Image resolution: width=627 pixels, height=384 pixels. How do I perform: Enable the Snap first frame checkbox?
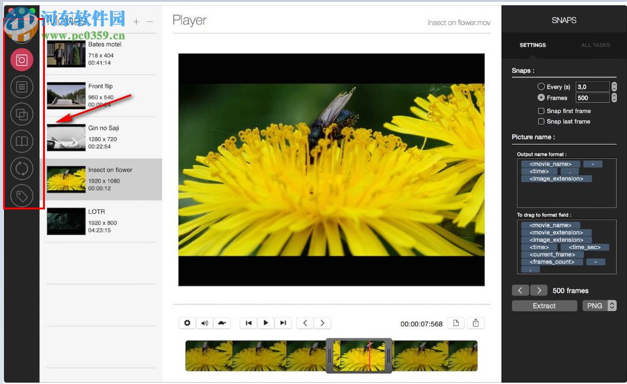(540, 110)
